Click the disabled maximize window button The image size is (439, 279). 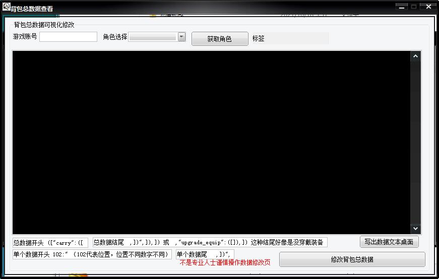coord(414,7)
